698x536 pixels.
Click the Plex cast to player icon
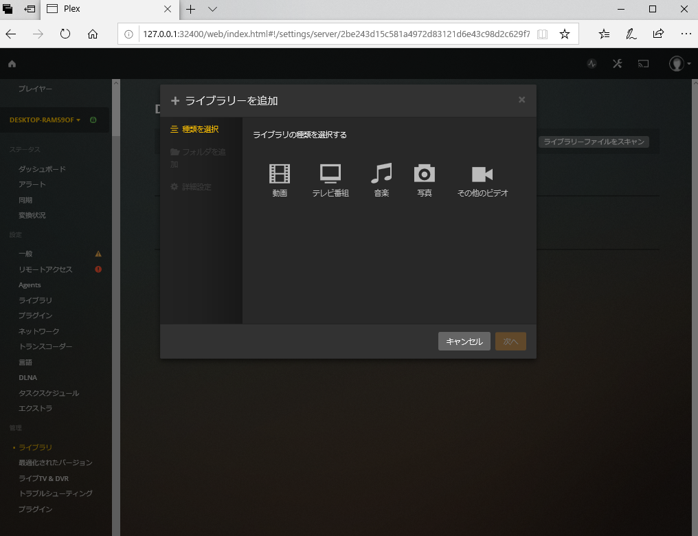(643, 64)
